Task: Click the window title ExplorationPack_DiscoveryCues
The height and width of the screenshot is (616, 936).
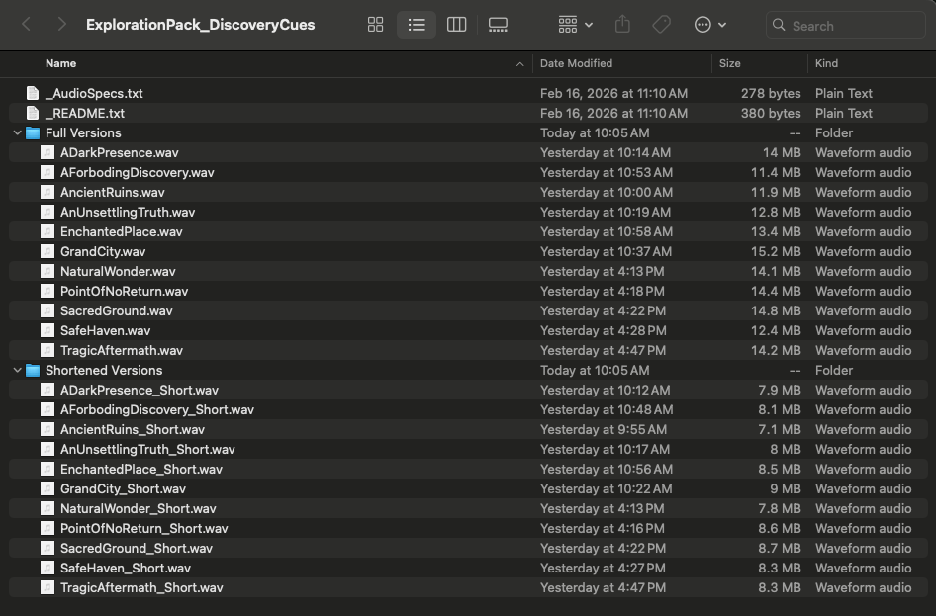Action: (201, 25)
